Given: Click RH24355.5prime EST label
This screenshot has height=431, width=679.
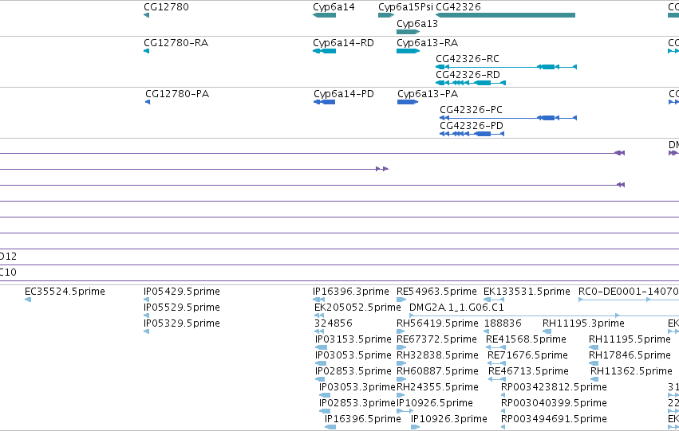Looking at the screenshot, I should click(x=437, y=387).
